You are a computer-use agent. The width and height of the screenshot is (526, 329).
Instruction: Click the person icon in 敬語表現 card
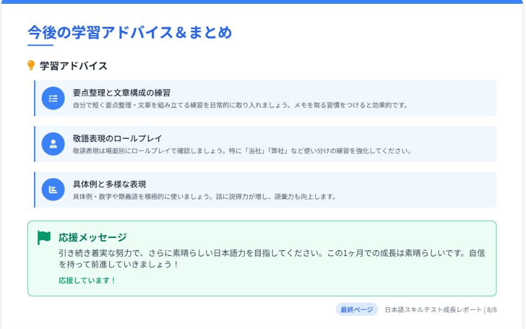click(x=53, y=144)
